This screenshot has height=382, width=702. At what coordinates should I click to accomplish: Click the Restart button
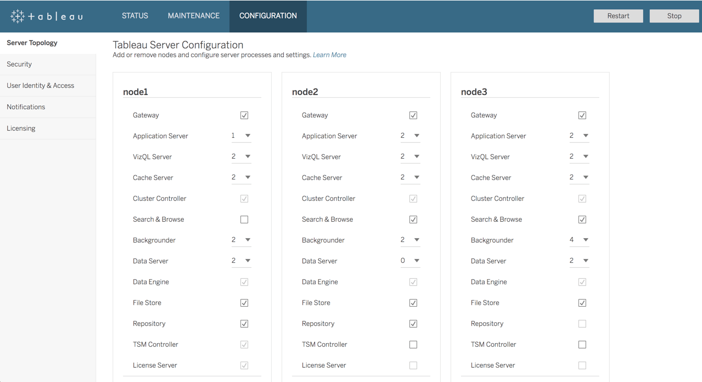pyautogui.click(x=618, y=16)
